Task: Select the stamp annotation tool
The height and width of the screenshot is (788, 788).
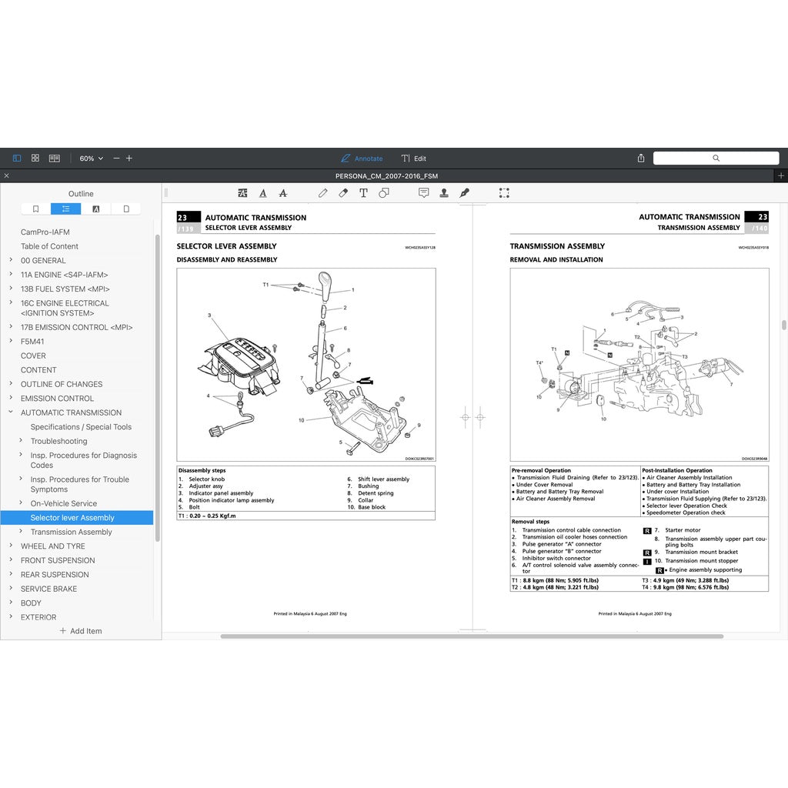Action: pos(444,193)
